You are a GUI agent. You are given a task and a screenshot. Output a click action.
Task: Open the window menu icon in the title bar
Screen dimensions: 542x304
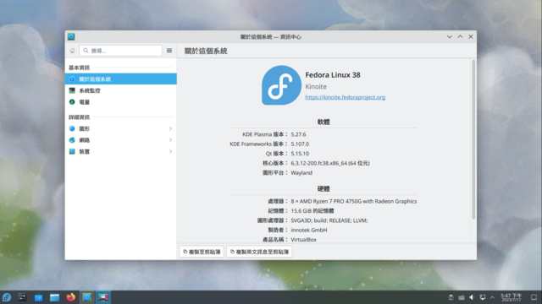pyautogui.click(x=71, y=36)
